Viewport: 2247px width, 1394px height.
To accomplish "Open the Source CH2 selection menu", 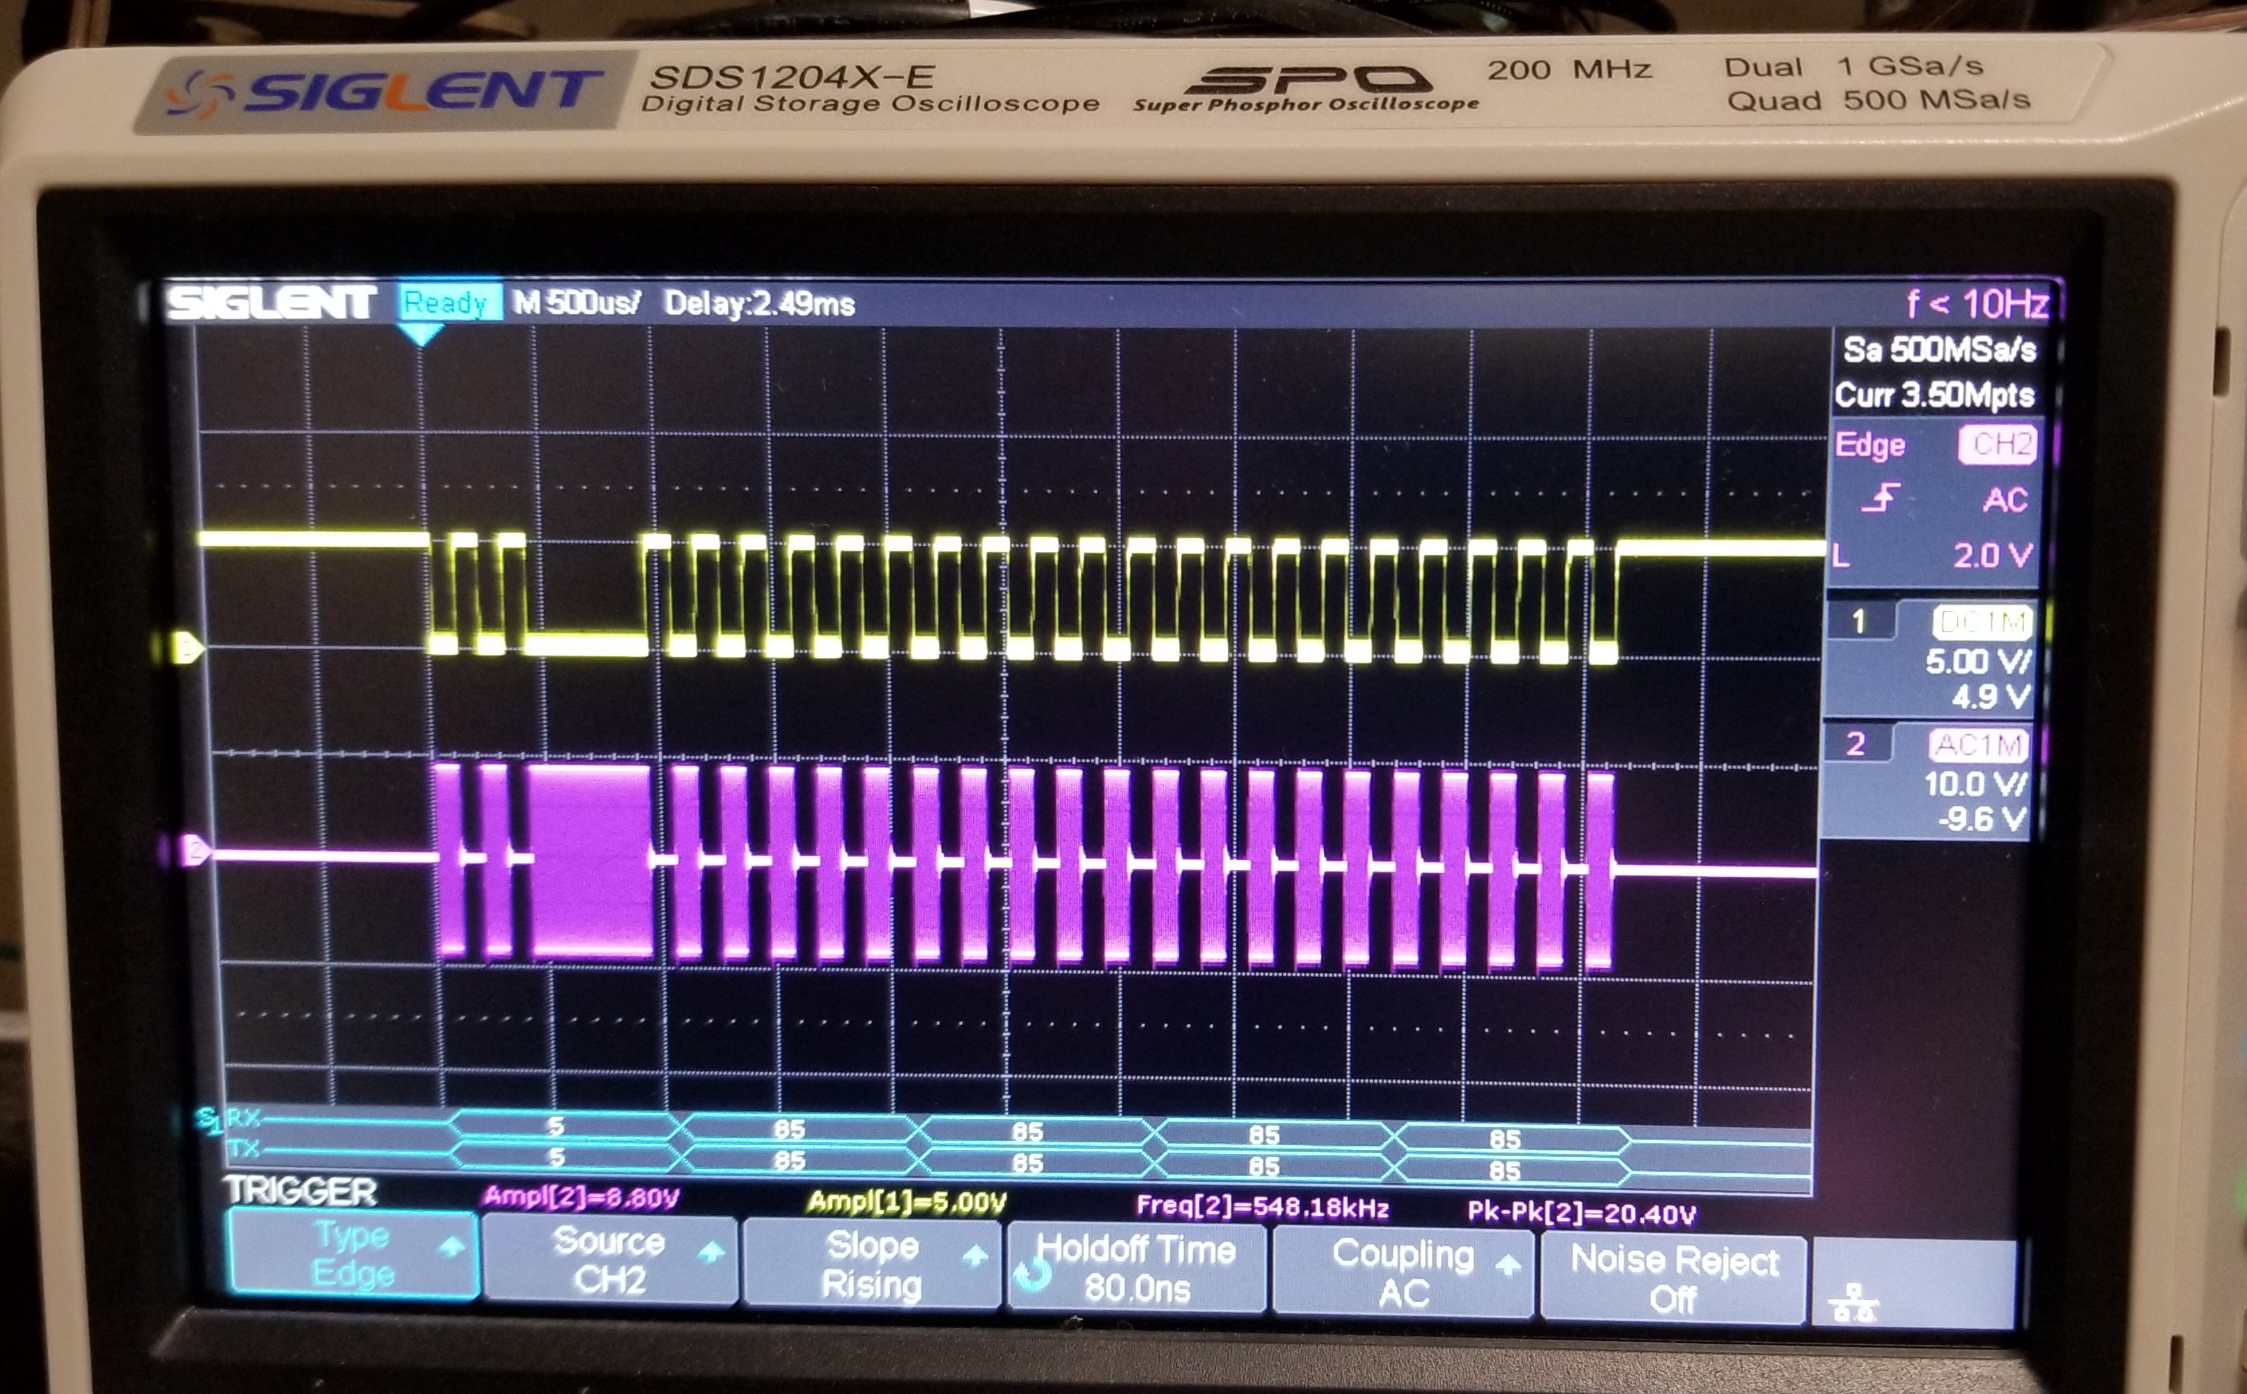I will 609,1259.
